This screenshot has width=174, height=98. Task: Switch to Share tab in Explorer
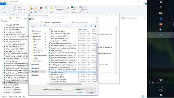(x=16, y=4)
